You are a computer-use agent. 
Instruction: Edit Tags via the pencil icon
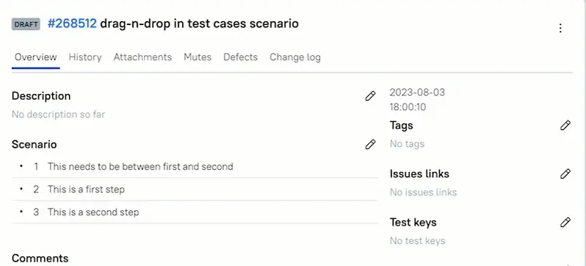pos(565,126)
